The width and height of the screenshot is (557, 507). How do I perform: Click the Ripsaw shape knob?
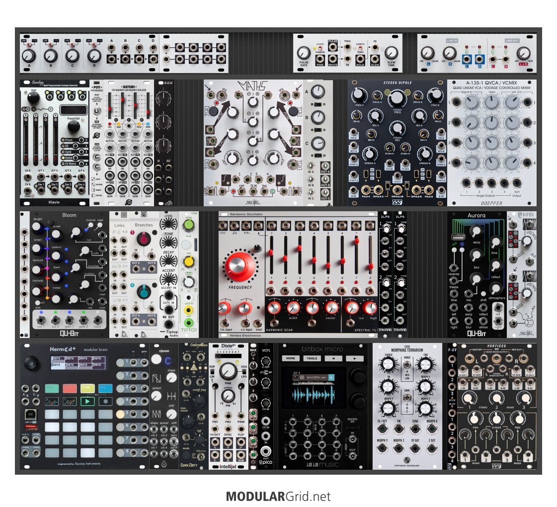coord(171,378)
